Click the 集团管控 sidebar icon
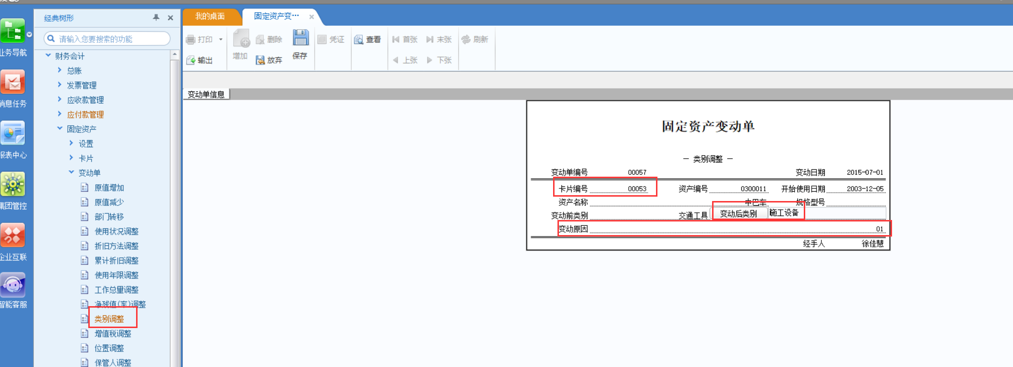Viewport: 1013px width, 367px height. point(13,184)
